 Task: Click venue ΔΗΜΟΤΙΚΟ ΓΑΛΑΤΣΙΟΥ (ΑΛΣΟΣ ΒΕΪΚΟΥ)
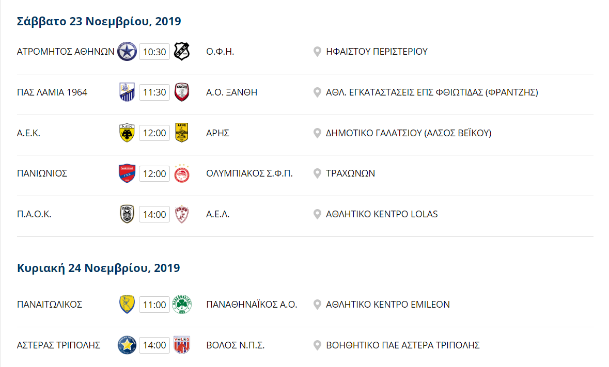coord(409,133)
